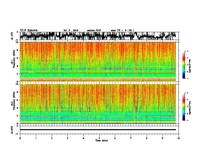
Task: Click time axis tick label '4'
Action: click(83, 138)
